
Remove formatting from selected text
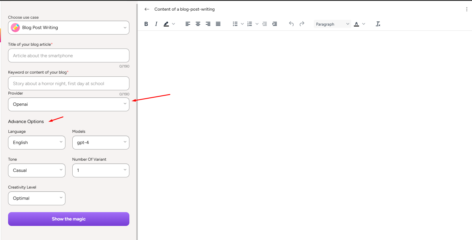click(378, 24)
